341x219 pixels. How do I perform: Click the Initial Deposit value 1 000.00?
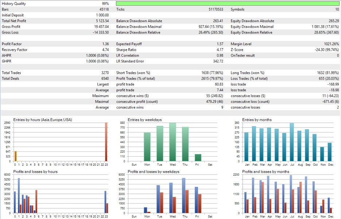pyautogui.click(x=102, y=15)
